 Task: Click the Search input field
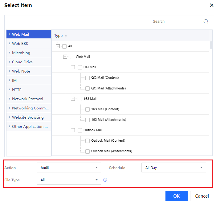coord(176,22)
